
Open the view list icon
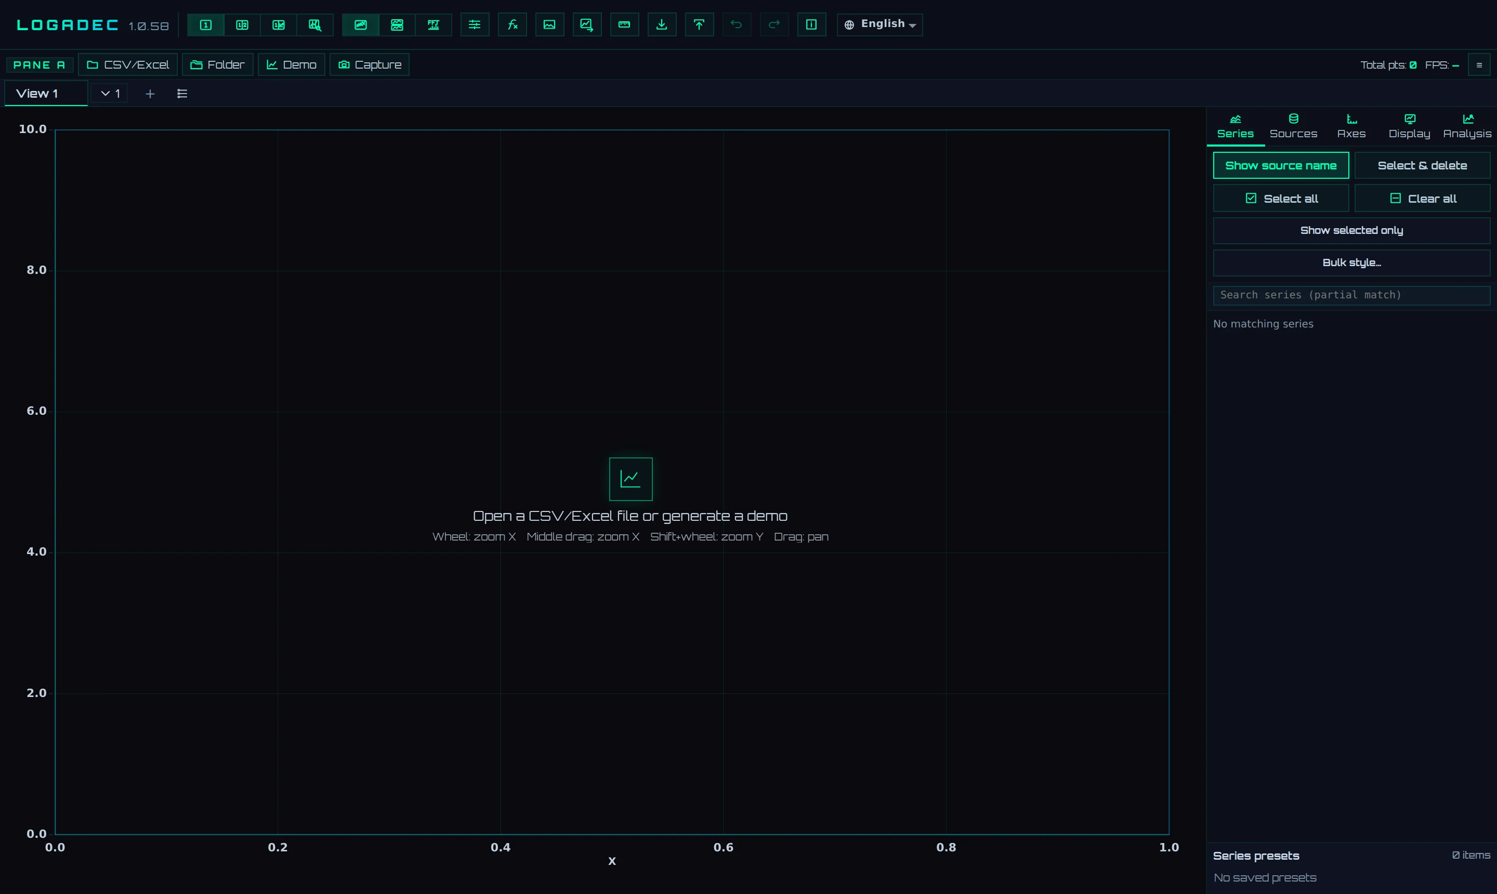[x=182, y=94]
